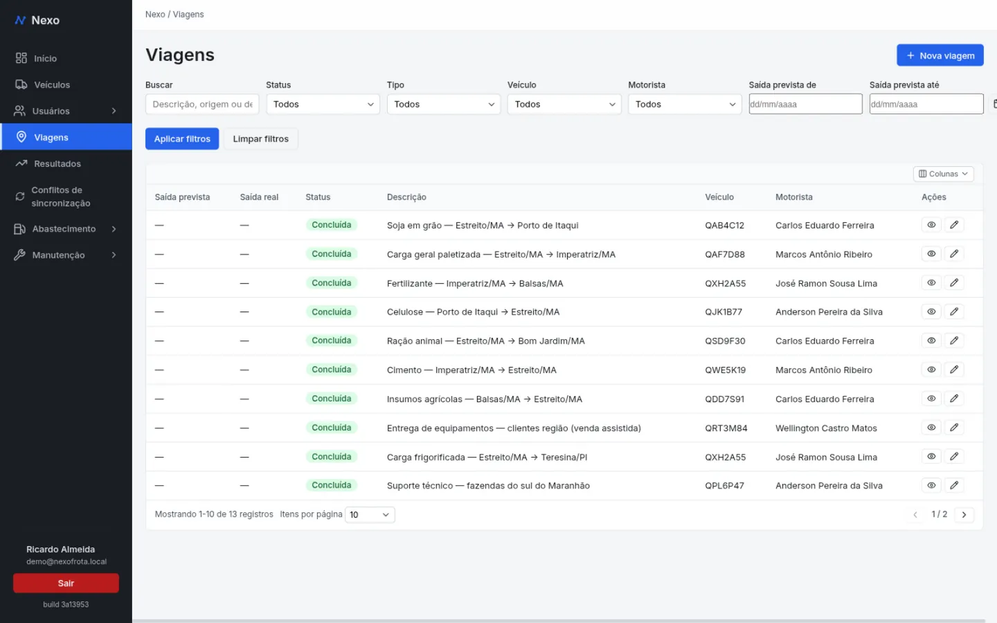Clear filters with Limpar filtros
Image resolution: width=997 pixels, height=623 pixels.
coord(261,139)
